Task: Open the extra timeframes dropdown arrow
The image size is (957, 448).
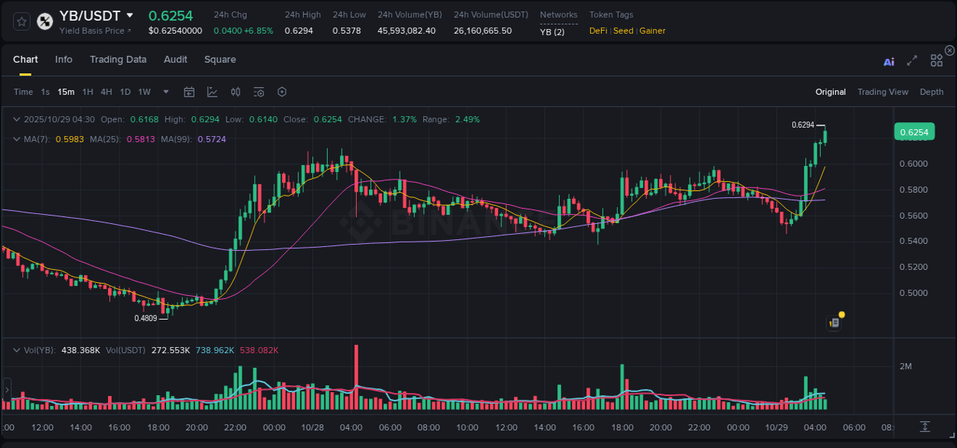Action: pyautogui.click(x=165, y=91)
